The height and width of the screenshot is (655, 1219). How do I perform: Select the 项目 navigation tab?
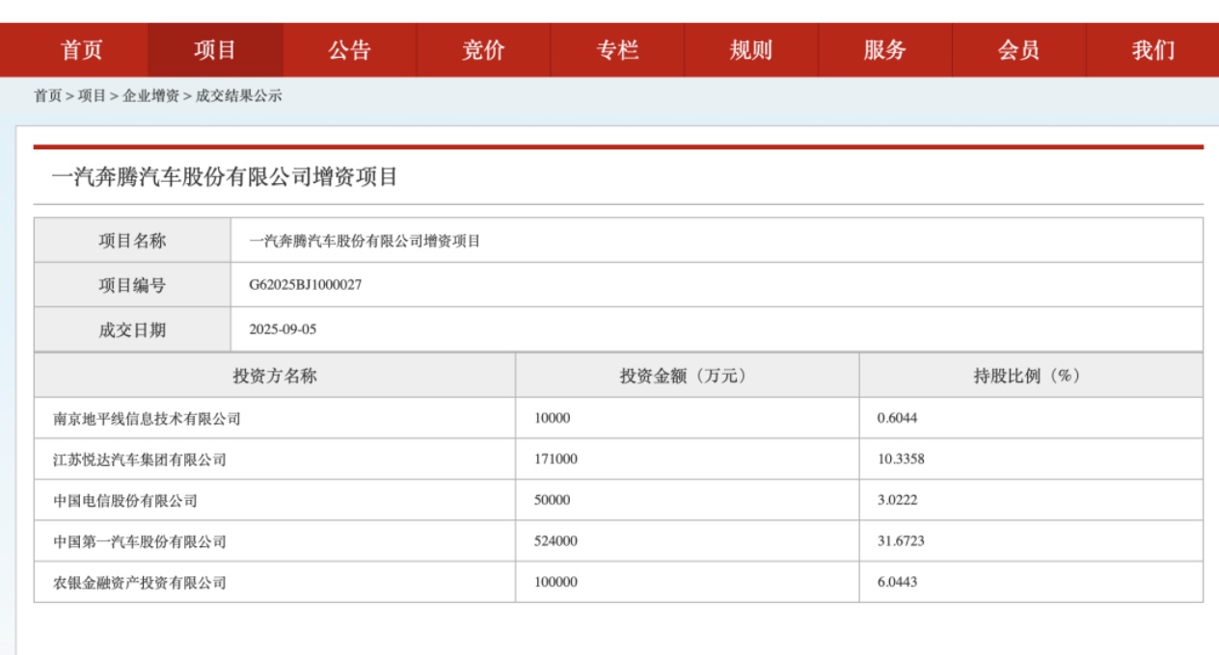point(215,50)
